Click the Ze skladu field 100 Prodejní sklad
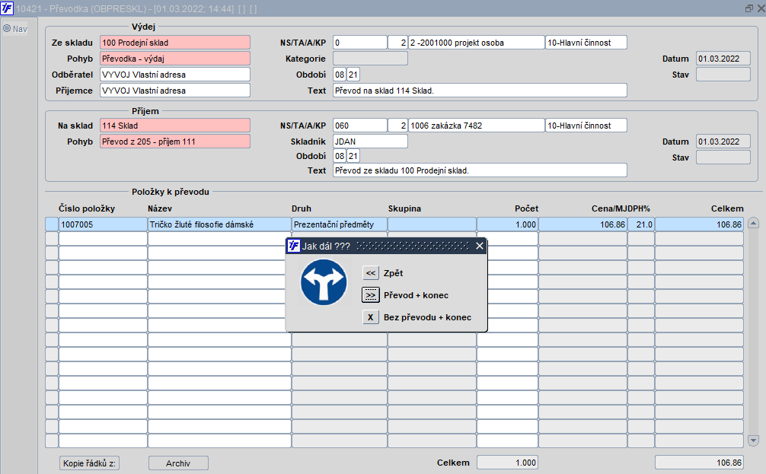Screen dimensions: 766x474 tap(175, 43)
